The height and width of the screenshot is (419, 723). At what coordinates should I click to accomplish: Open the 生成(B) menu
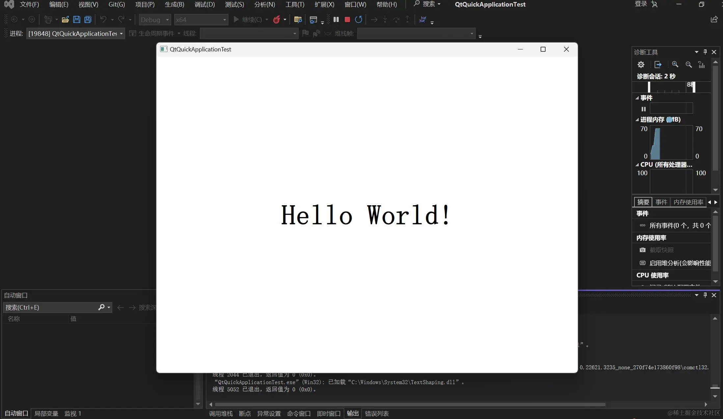[x=174, y=4]
